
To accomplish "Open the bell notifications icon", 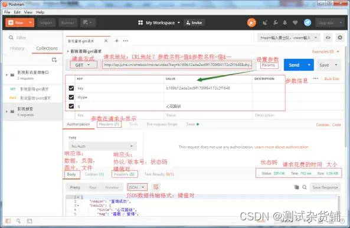I will (x=285, y=22).
